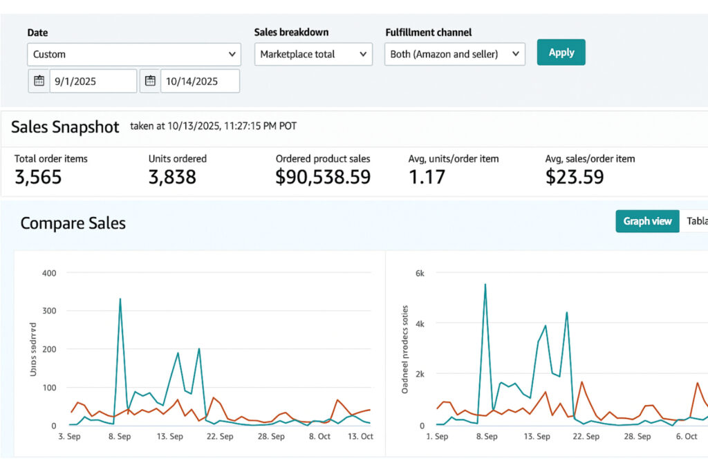708x472 pixels.
Task: Click the tallest teal peak in units chart
Action: pos(120,299)
